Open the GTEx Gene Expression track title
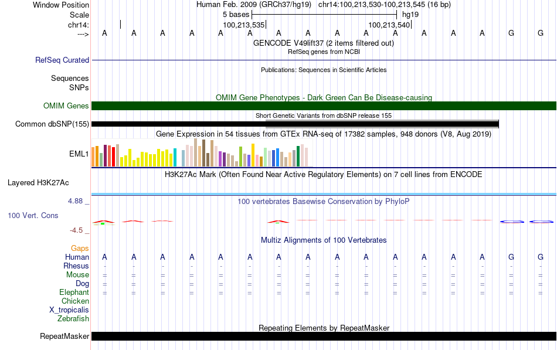Image resolution: width=557 pixels, height=350 pixels. point(324,134)
